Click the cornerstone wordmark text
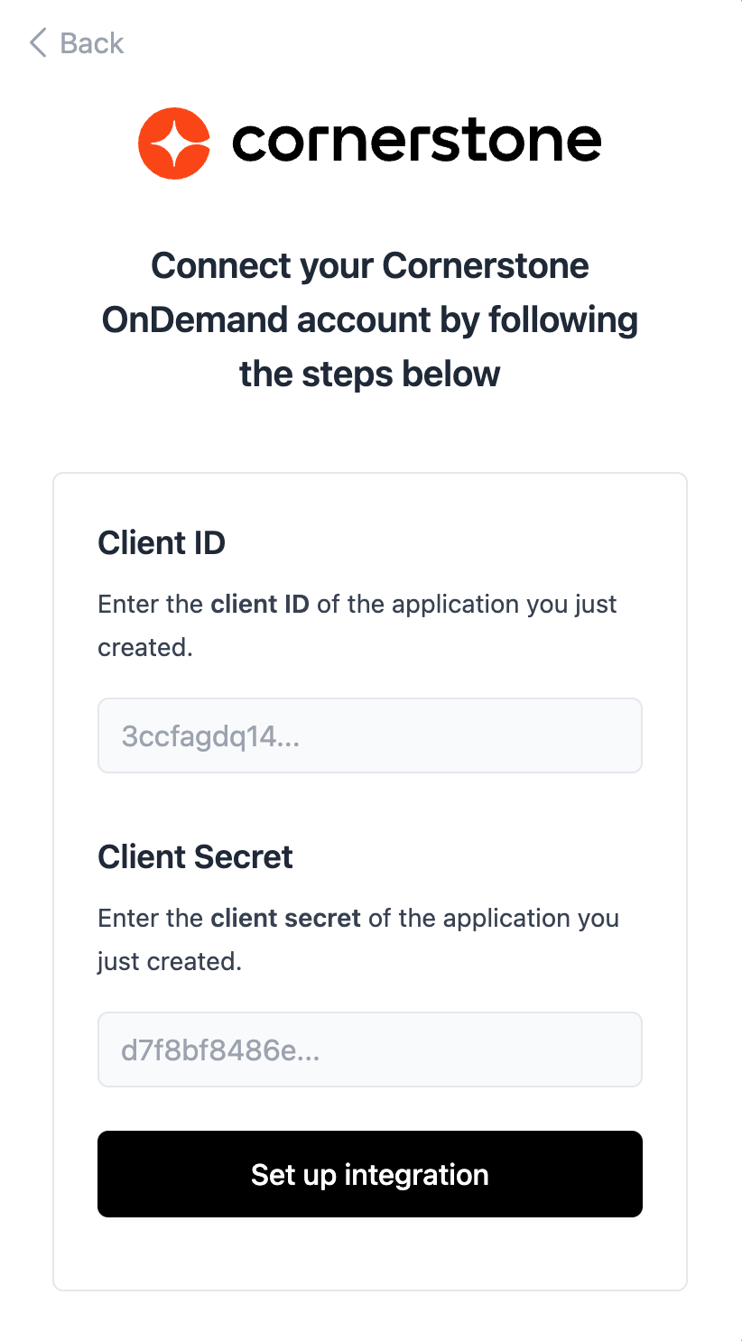Viewport: 742px width, 1341px height. (x=416, y=143)
